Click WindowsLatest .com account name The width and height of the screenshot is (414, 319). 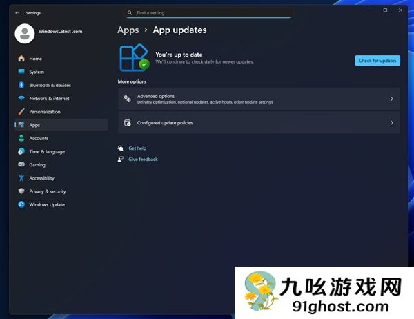[x=61, y=31]
